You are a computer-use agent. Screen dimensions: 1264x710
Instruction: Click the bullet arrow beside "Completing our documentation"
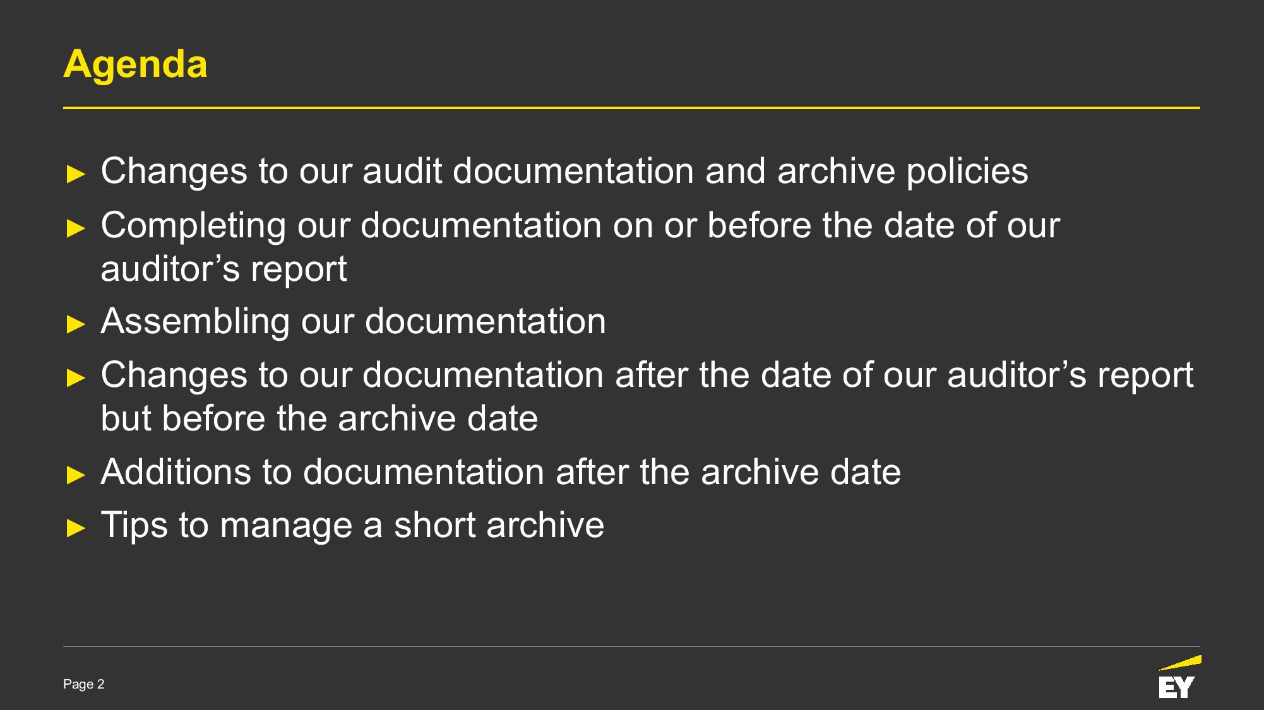point(75,228)
